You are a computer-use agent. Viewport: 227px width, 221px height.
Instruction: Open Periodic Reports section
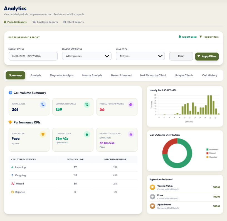pyautogui.click(x=15, y=22)
